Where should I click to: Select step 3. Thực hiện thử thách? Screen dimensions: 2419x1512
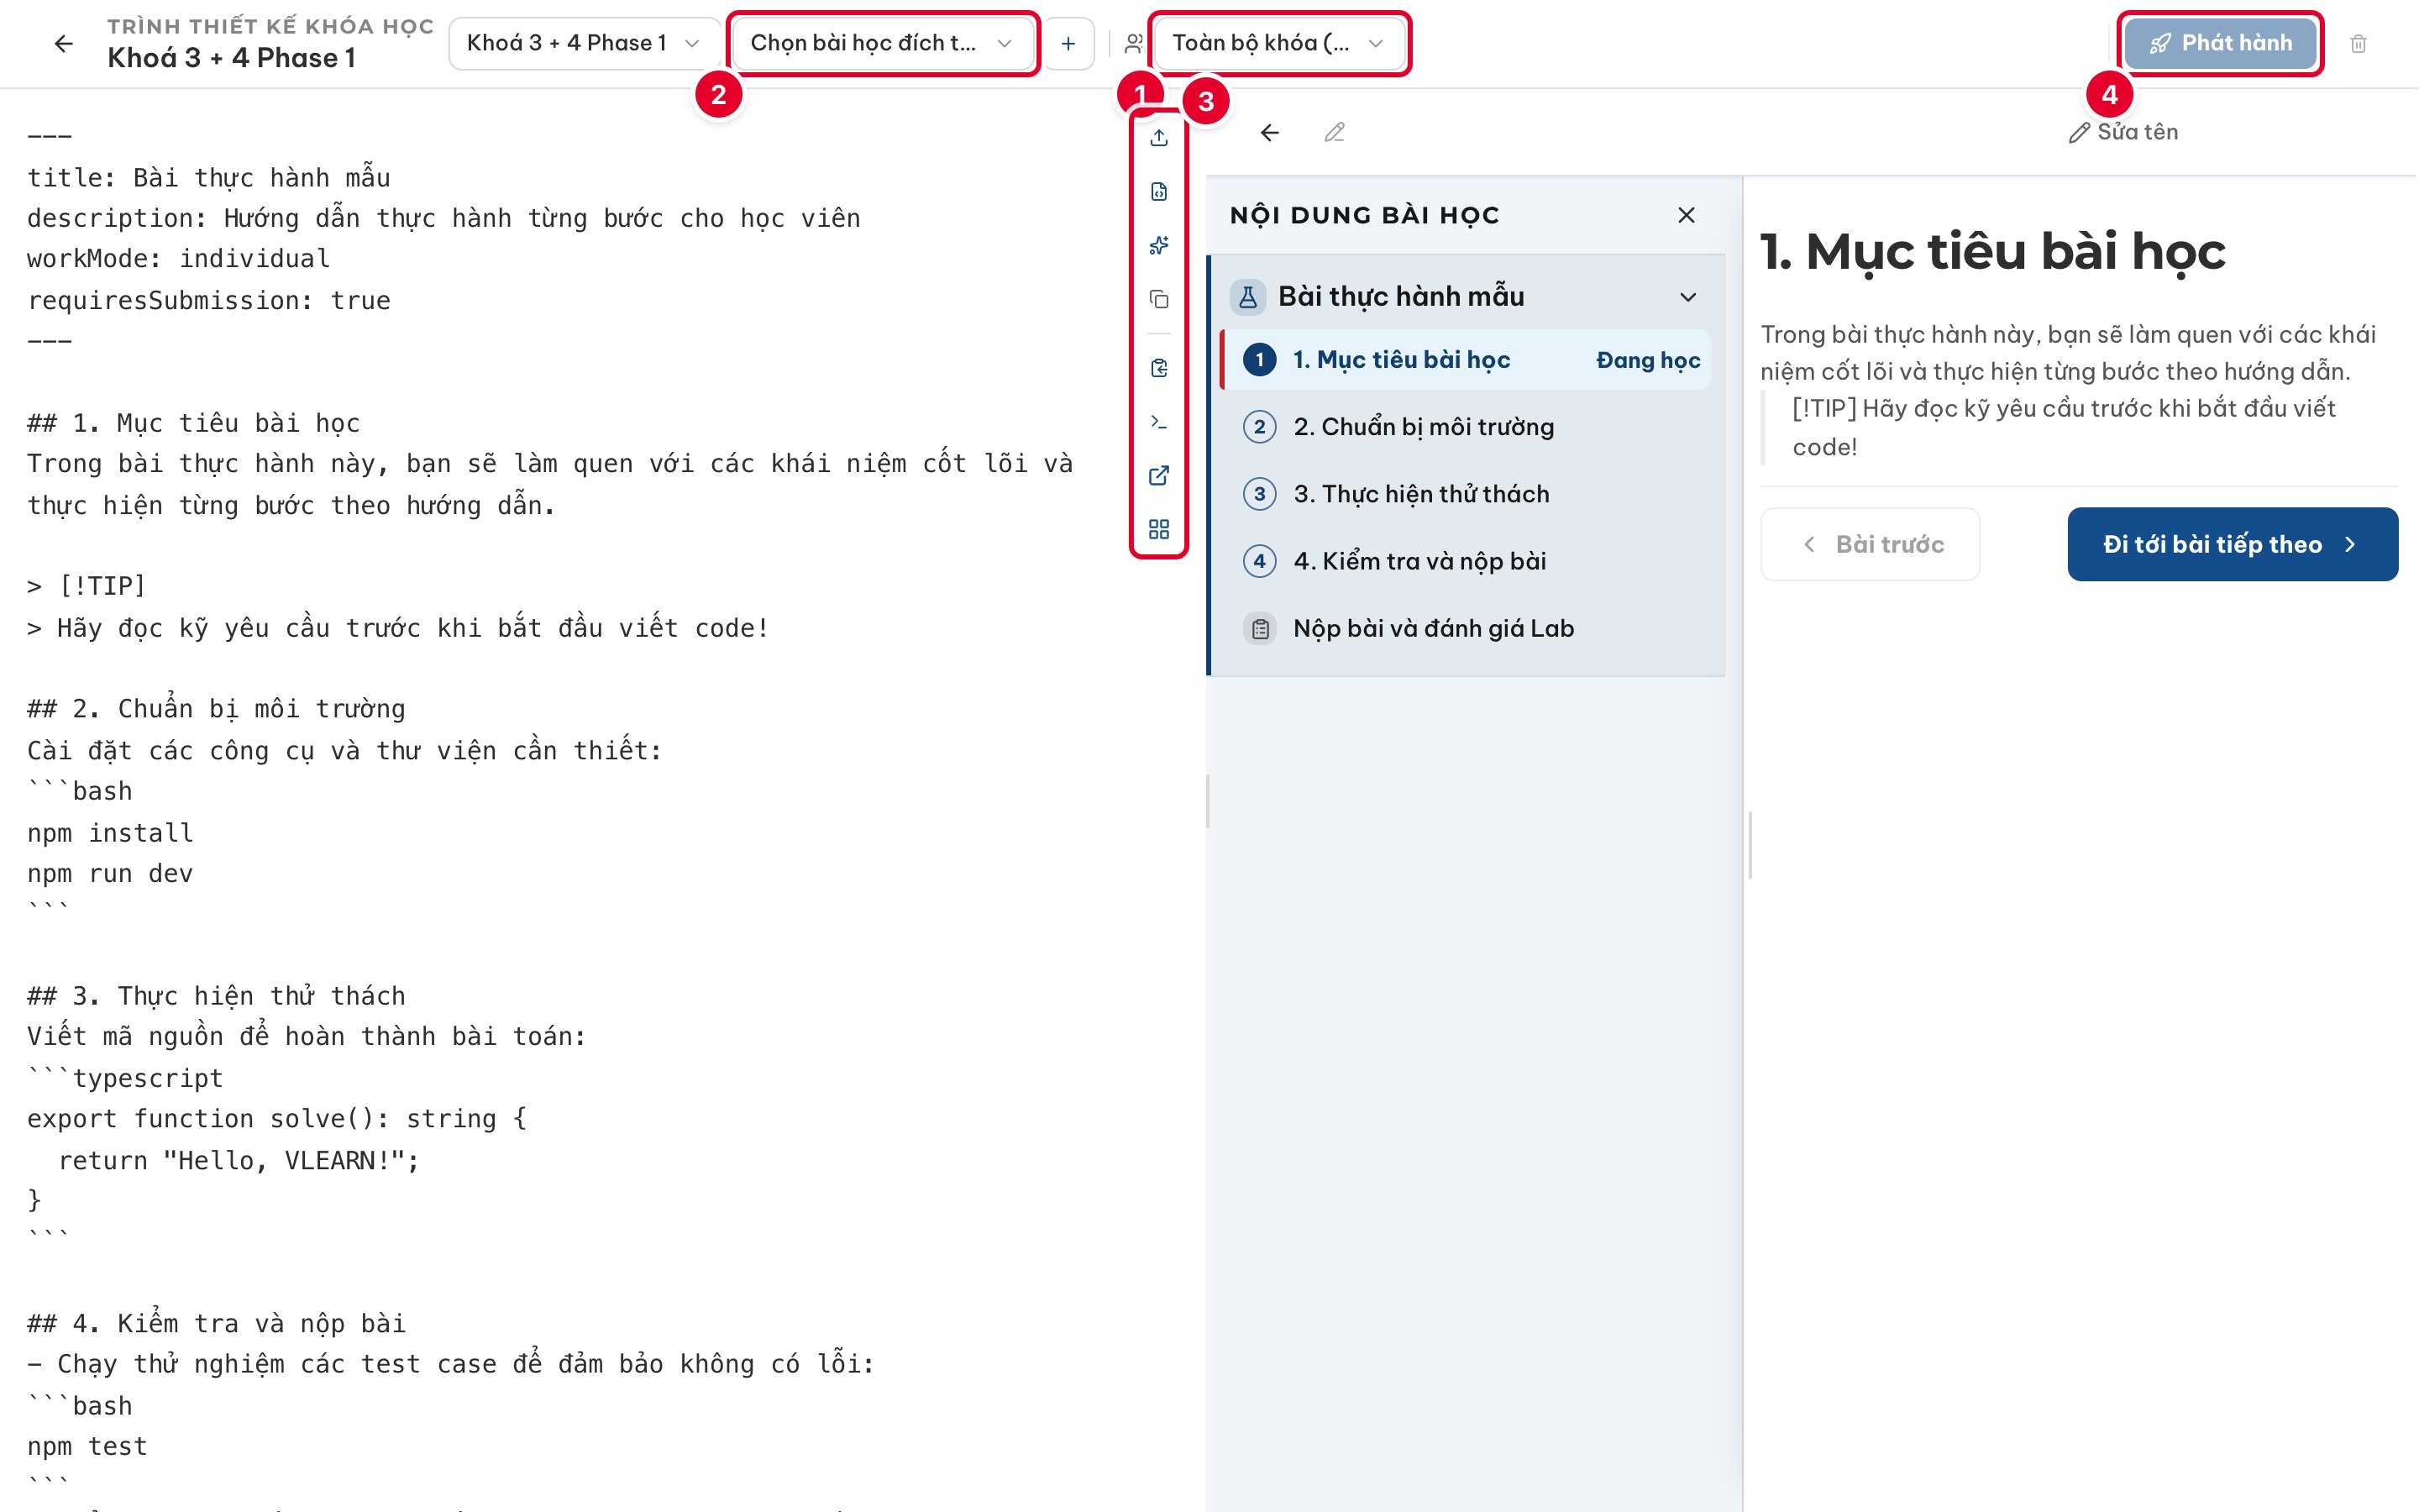coord(1467,494)
